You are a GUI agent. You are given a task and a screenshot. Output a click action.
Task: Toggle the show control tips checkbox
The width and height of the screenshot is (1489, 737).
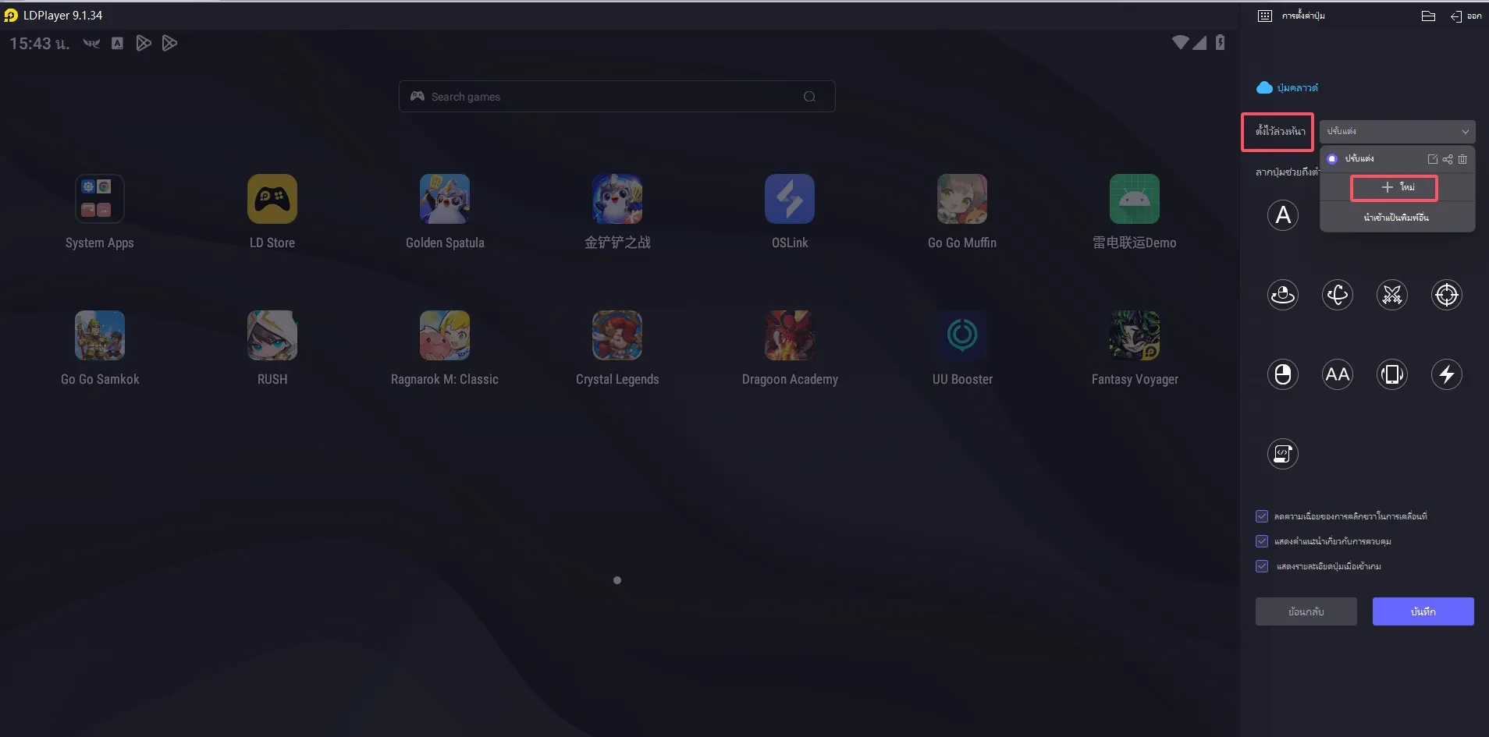[x=1262, y=541]
